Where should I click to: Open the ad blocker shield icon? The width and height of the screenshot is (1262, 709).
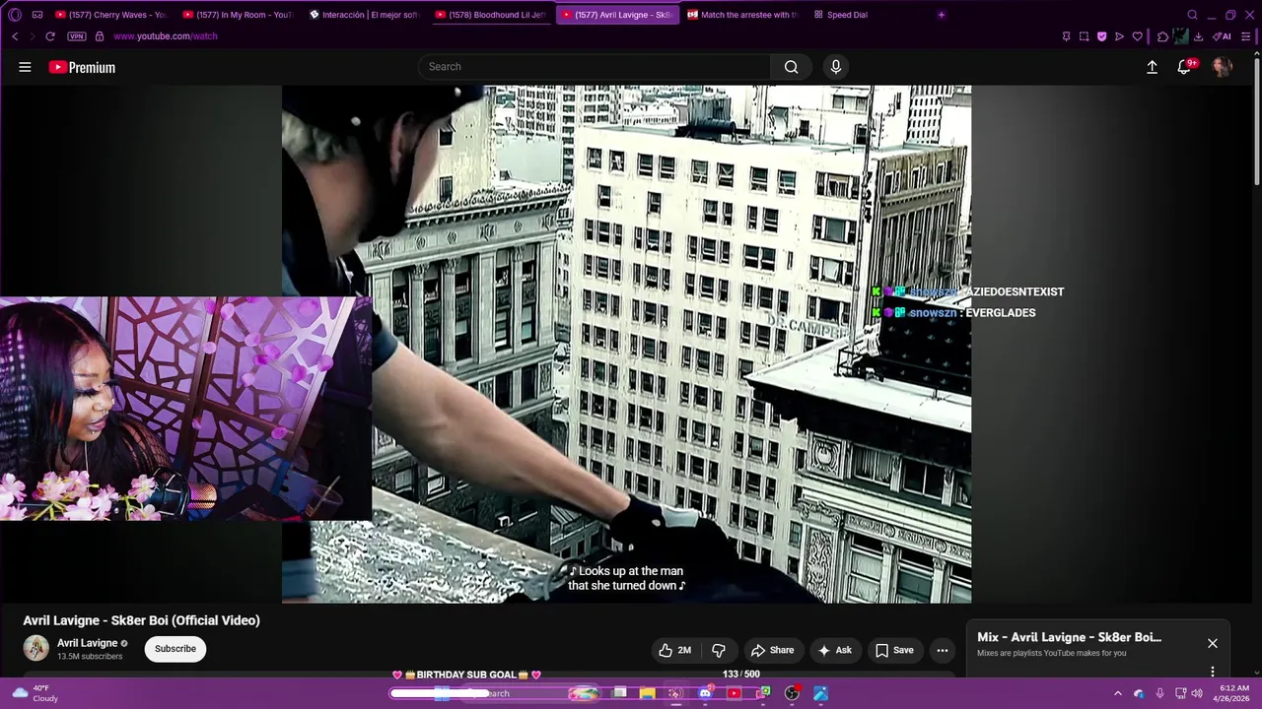pos(1101,36)
